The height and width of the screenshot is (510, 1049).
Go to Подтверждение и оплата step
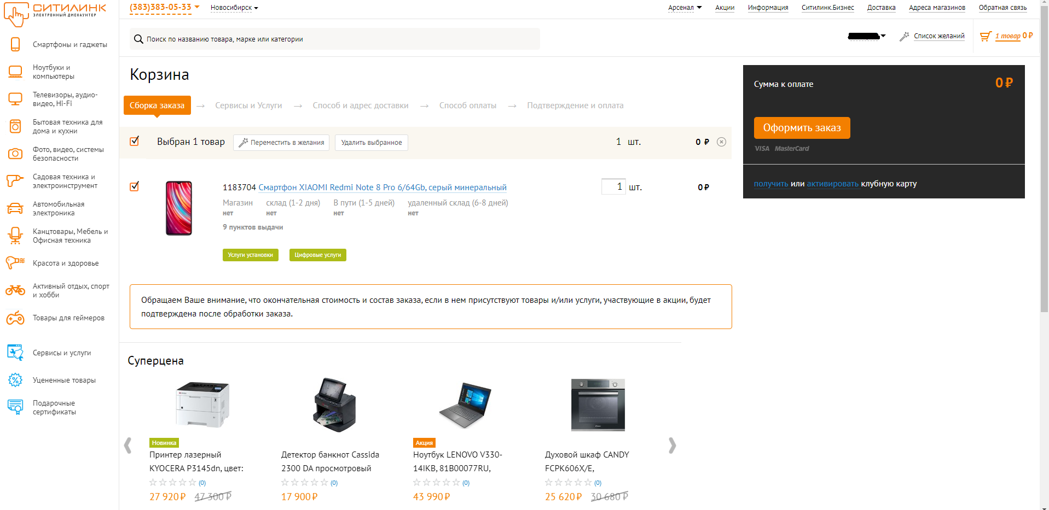click(575, 105)
